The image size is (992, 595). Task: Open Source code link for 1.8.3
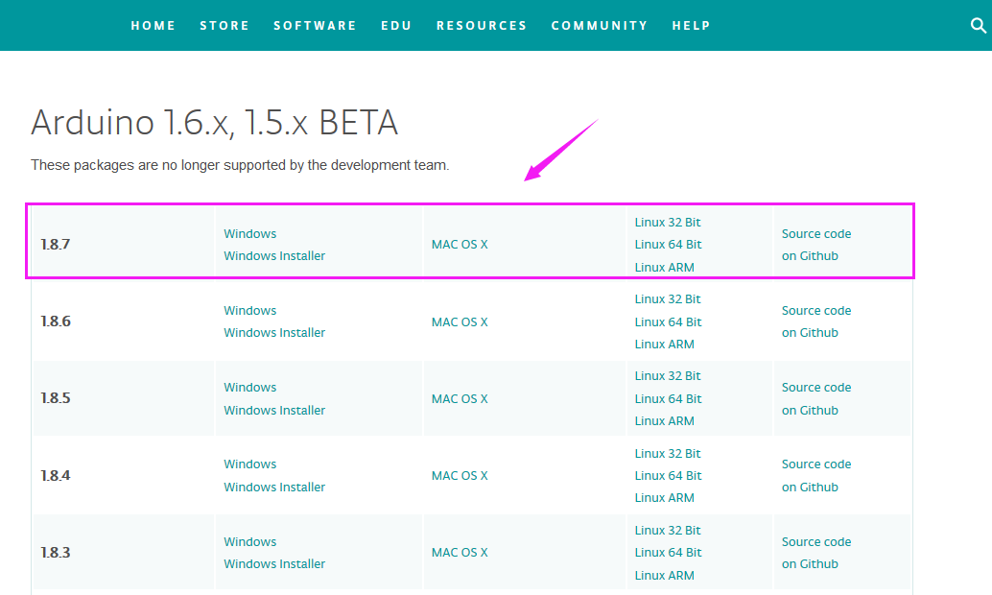[x=816, y=542]
